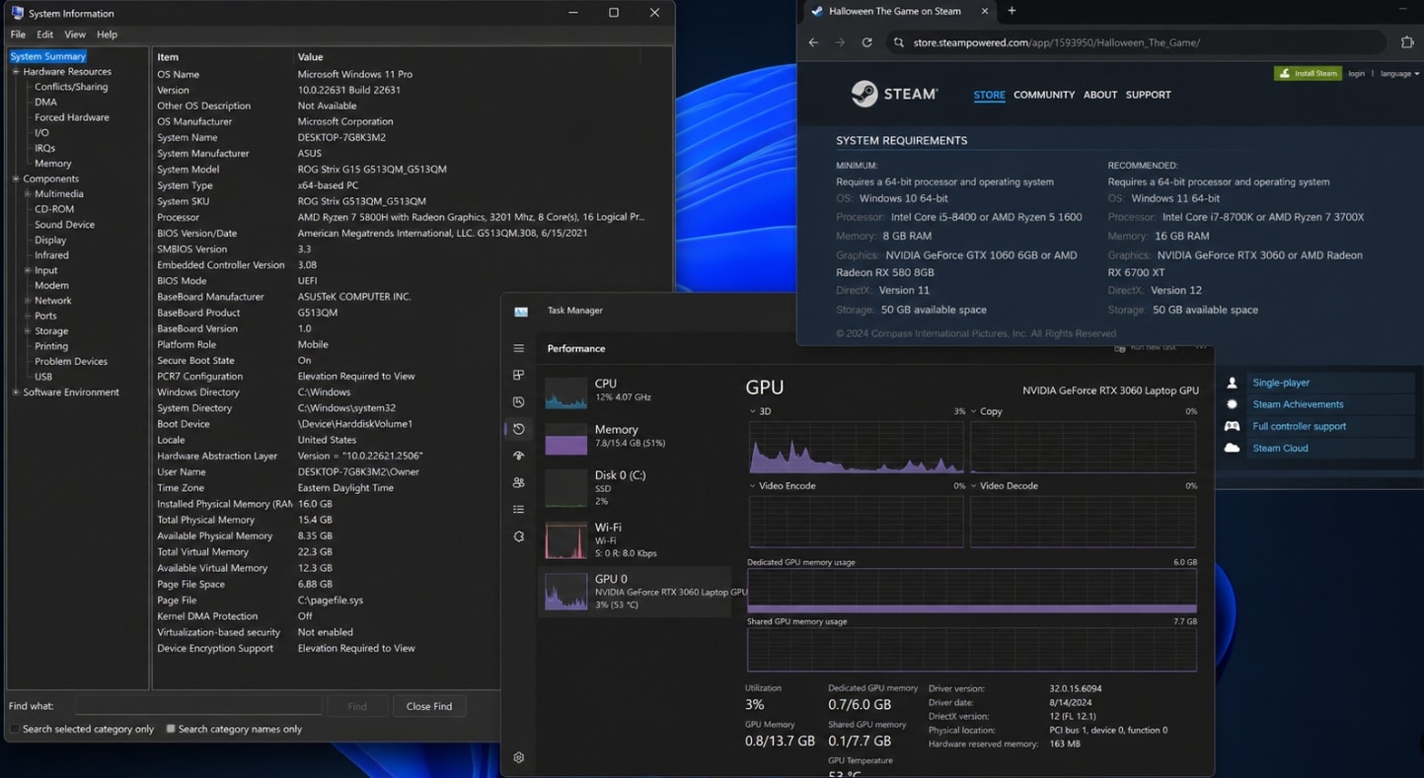Collapse Components tree node
The image size is (1424, 778).
pyautogui.click(x=16, y=178)
